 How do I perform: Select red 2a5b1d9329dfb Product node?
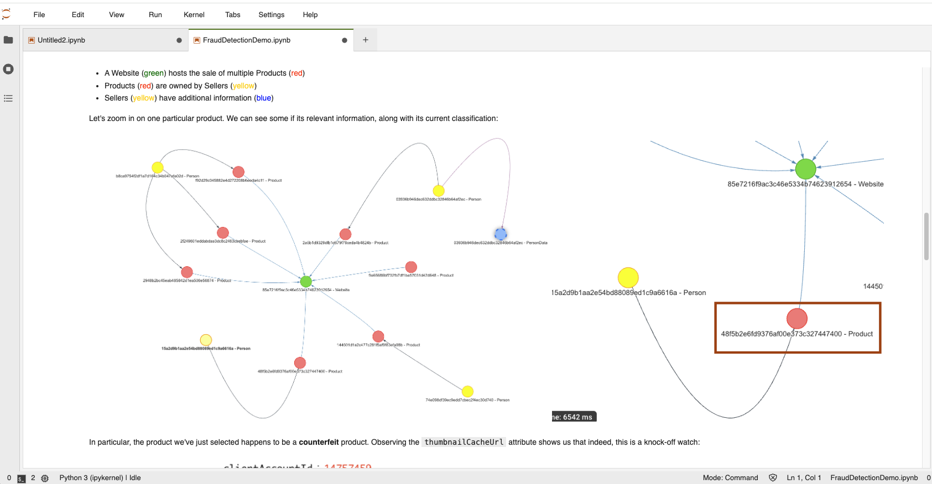[346, 234]
